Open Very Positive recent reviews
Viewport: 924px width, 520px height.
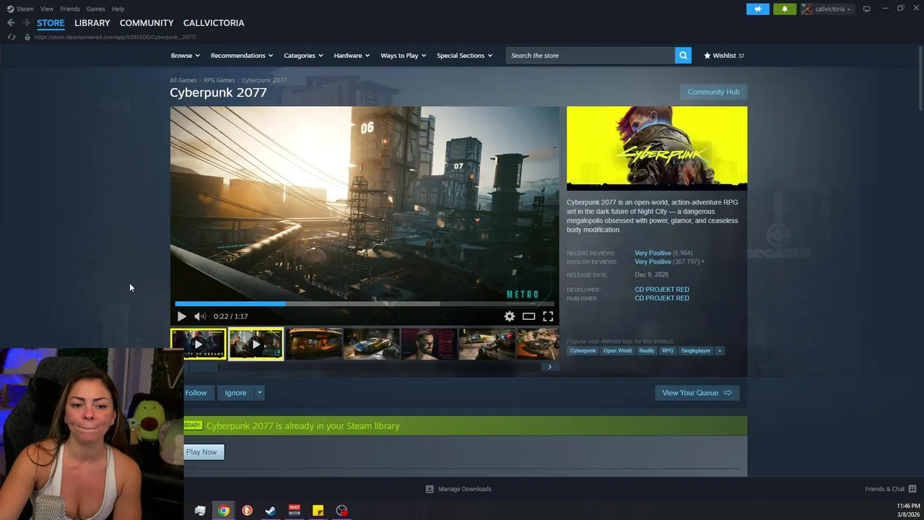click(653, 253)
